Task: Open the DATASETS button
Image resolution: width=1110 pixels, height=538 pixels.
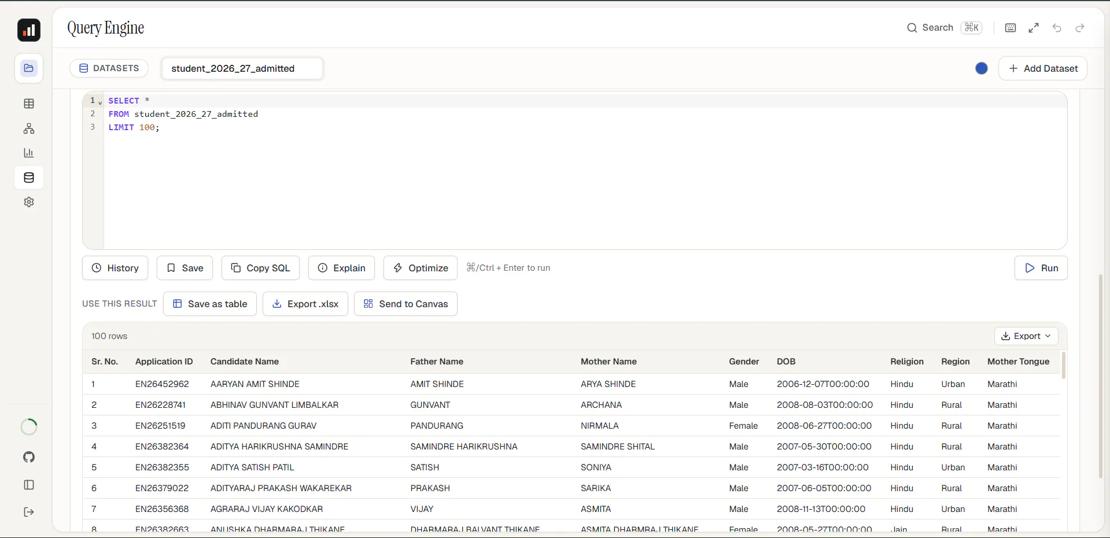Action: pos(109,68)
